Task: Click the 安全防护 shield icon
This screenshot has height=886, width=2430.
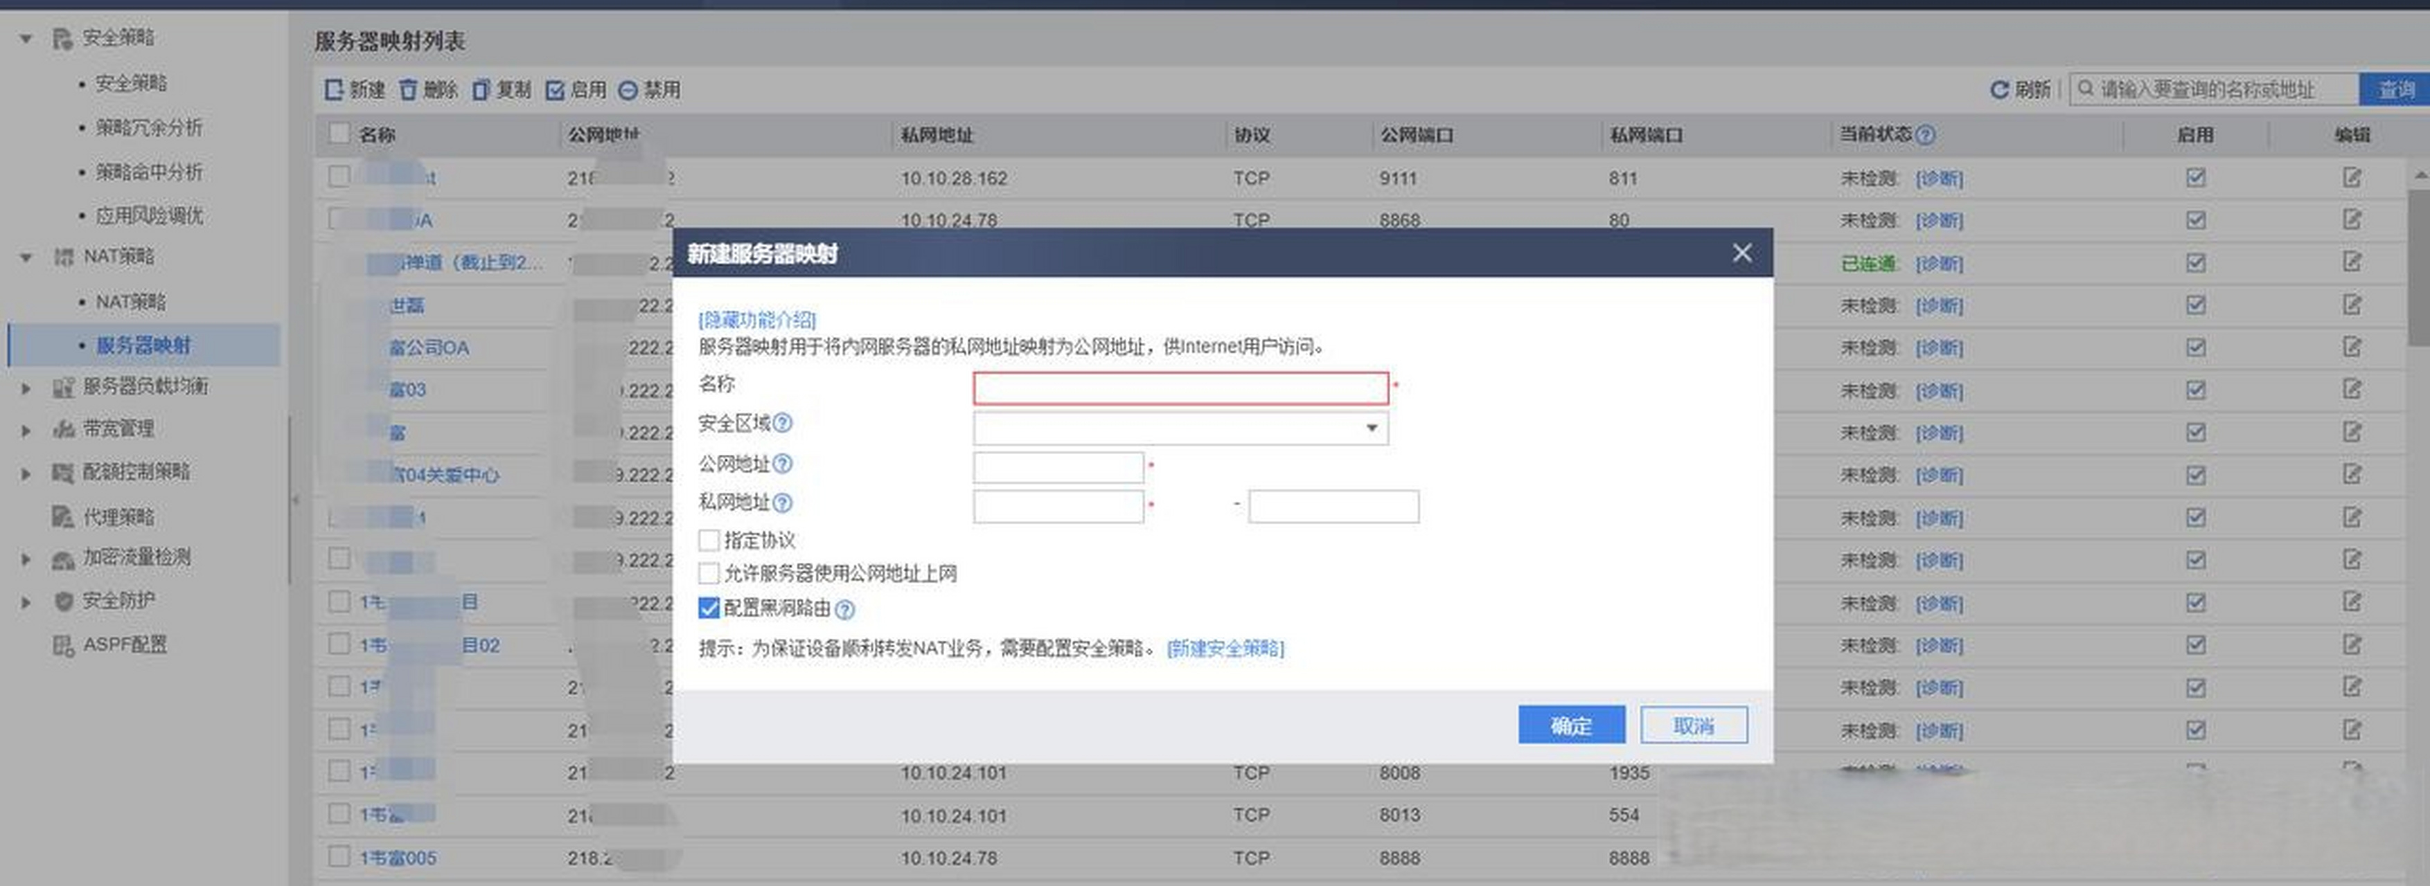Action: pos(62,602)
